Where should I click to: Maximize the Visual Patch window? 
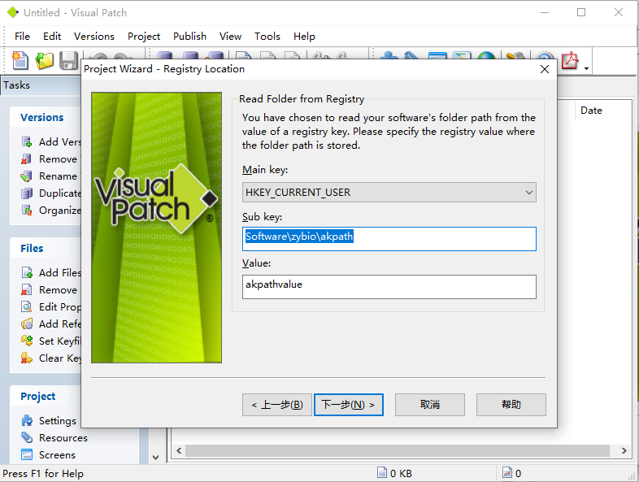point(581,13)
